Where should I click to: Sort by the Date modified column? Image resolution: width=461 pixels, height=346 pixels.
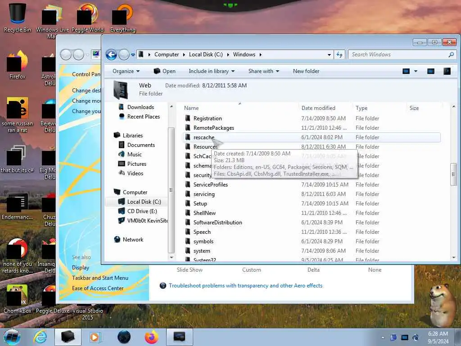tap(318, 108)
